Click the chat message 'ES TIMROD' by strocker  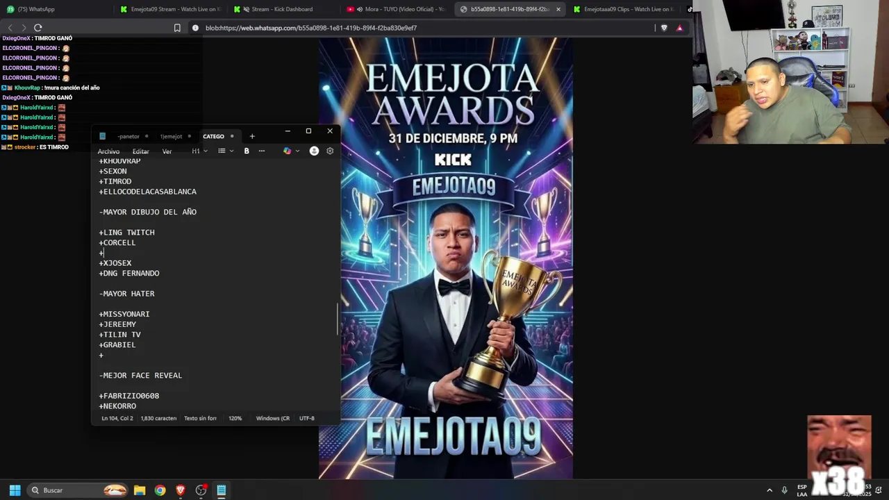(53, 147)
